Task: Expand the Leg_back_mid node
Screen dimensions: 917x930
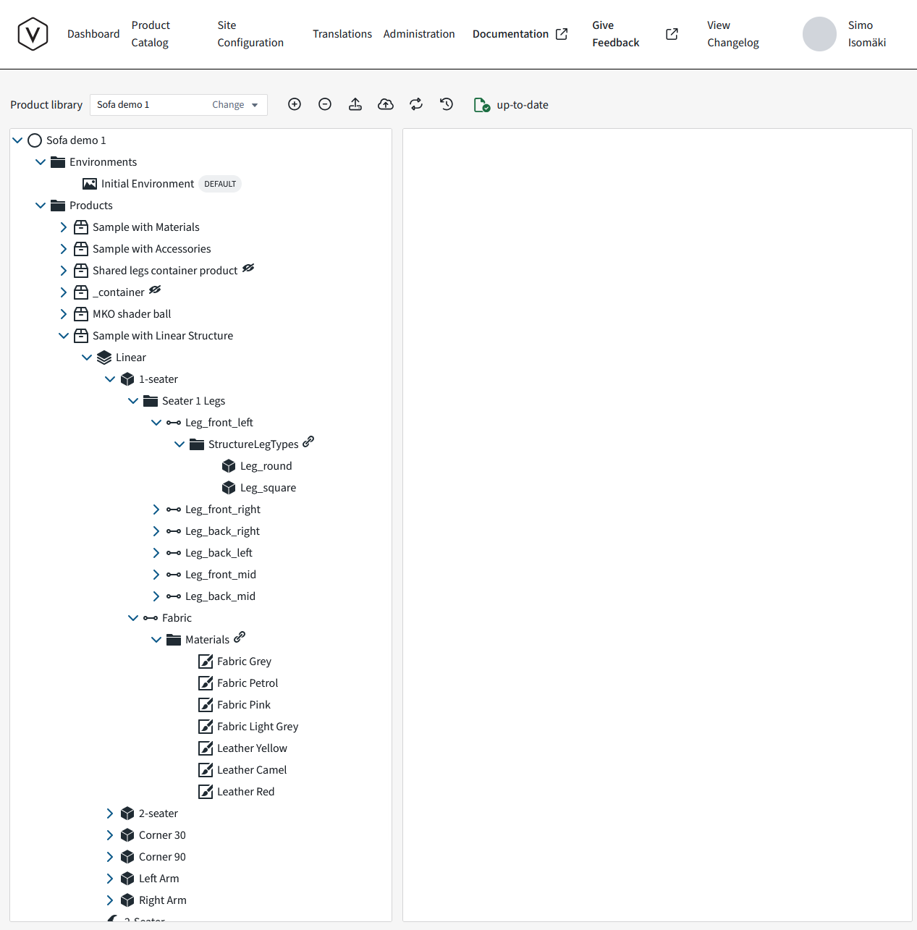Action: pyautogui.click(x=156, y=596)
